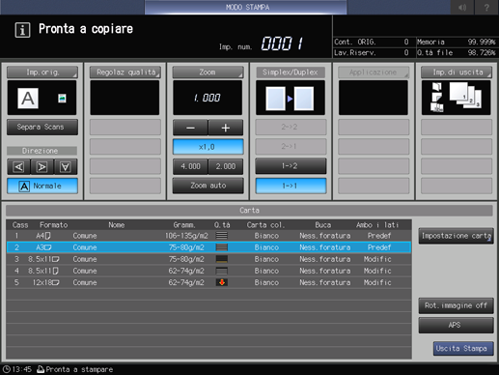Select 1->1 simplex mode
The image size is (499, 375).
[291, 186]
